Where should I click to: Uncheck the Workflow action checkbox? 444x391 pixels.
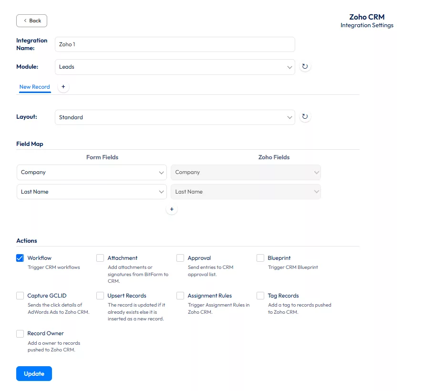(x=20, y=258)
